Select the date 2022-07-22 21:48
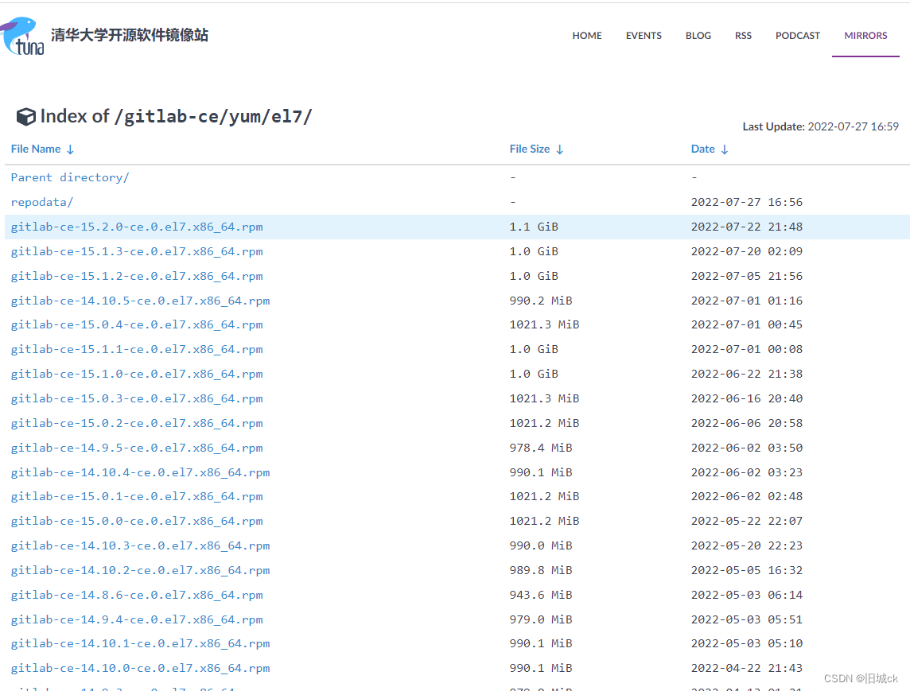Viewport: 910px width, 691px height. pyautogui.click(x=746, y=227)
